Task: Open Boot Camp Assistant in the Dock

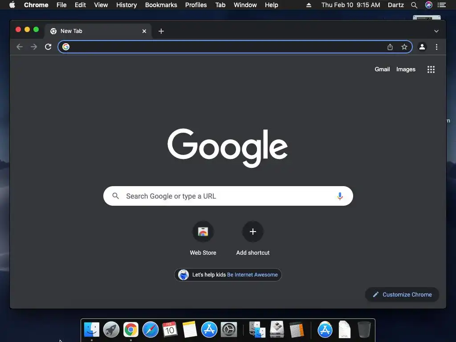Action: click(x=277, y=330)
